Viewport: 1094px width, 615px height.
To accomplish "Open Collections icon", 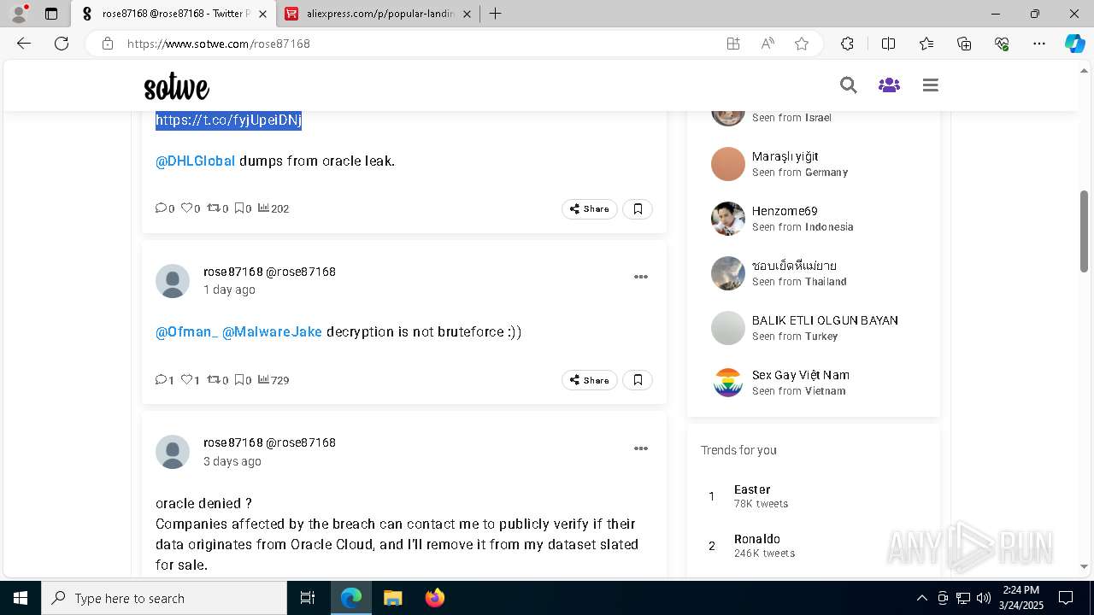I will tap(964, 44).
